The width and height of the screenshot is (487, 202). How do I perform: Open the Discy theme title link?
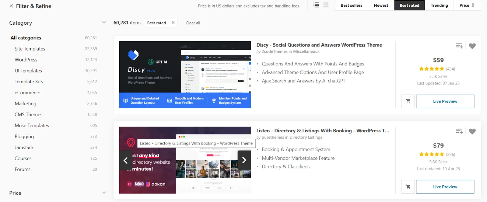click(x=319, y=45)
